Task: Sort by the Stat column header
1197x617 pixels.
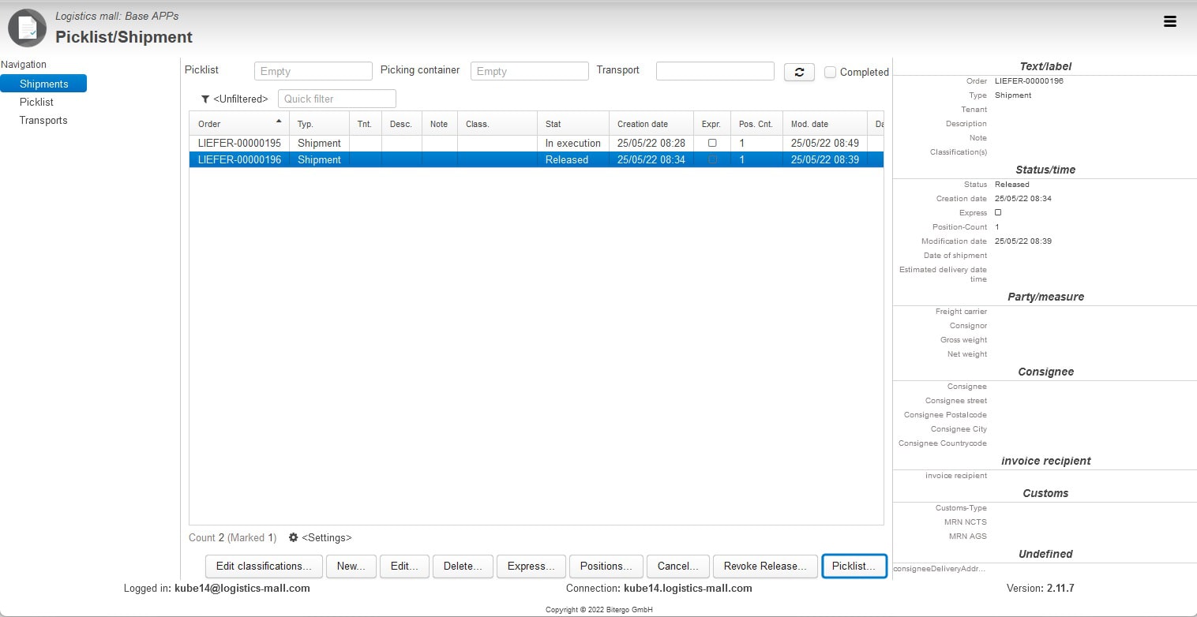Action: point(572,124)
